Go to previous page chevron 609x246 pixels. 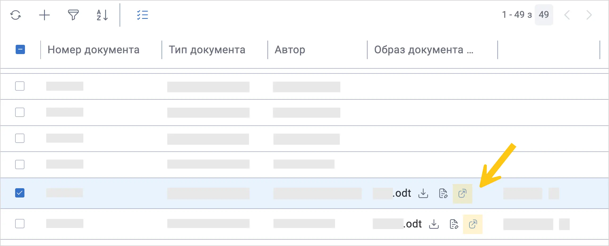coord(567,15)
